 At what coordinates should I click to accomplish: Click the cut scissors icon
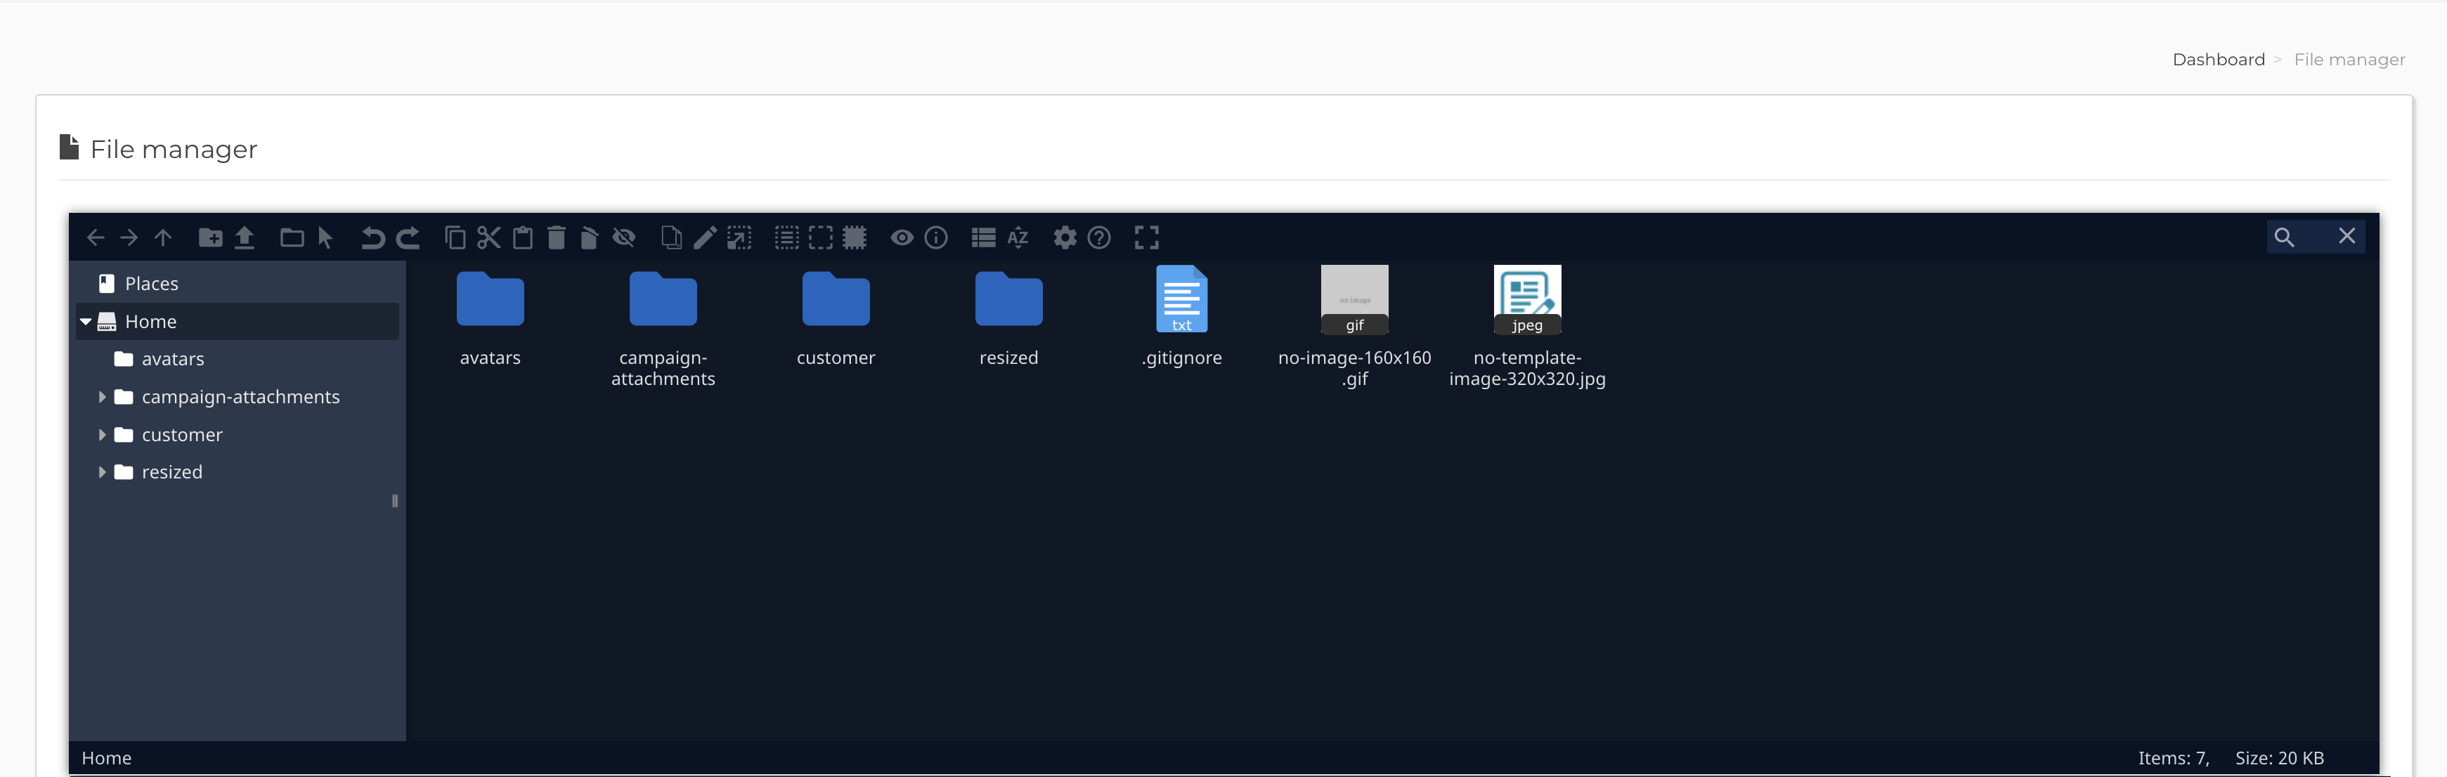tap(488, 237)
